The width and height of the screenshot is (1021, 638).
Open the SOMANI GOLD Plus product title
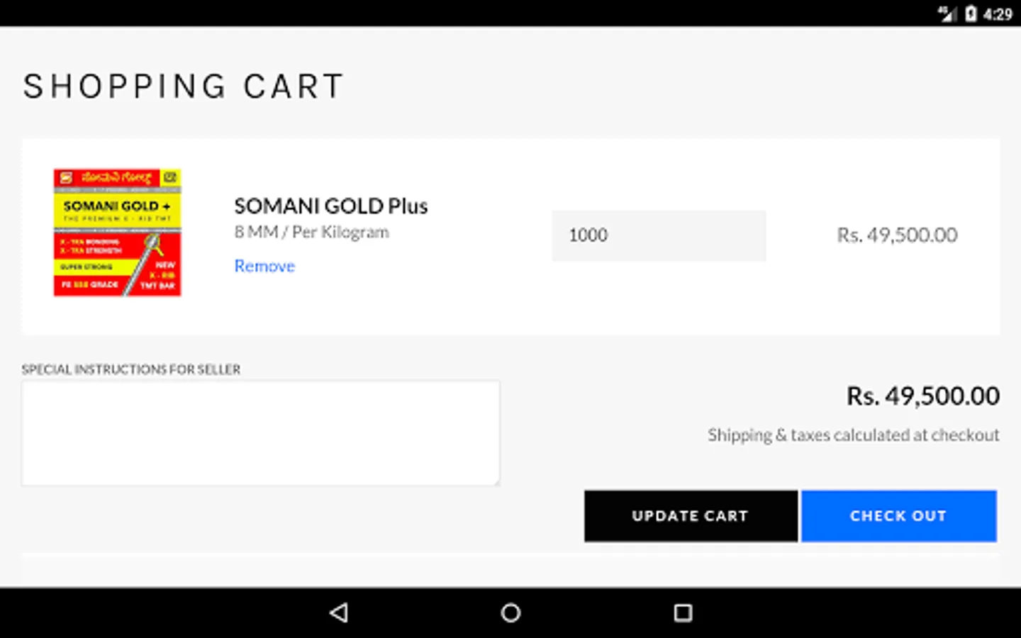[331, 206]
